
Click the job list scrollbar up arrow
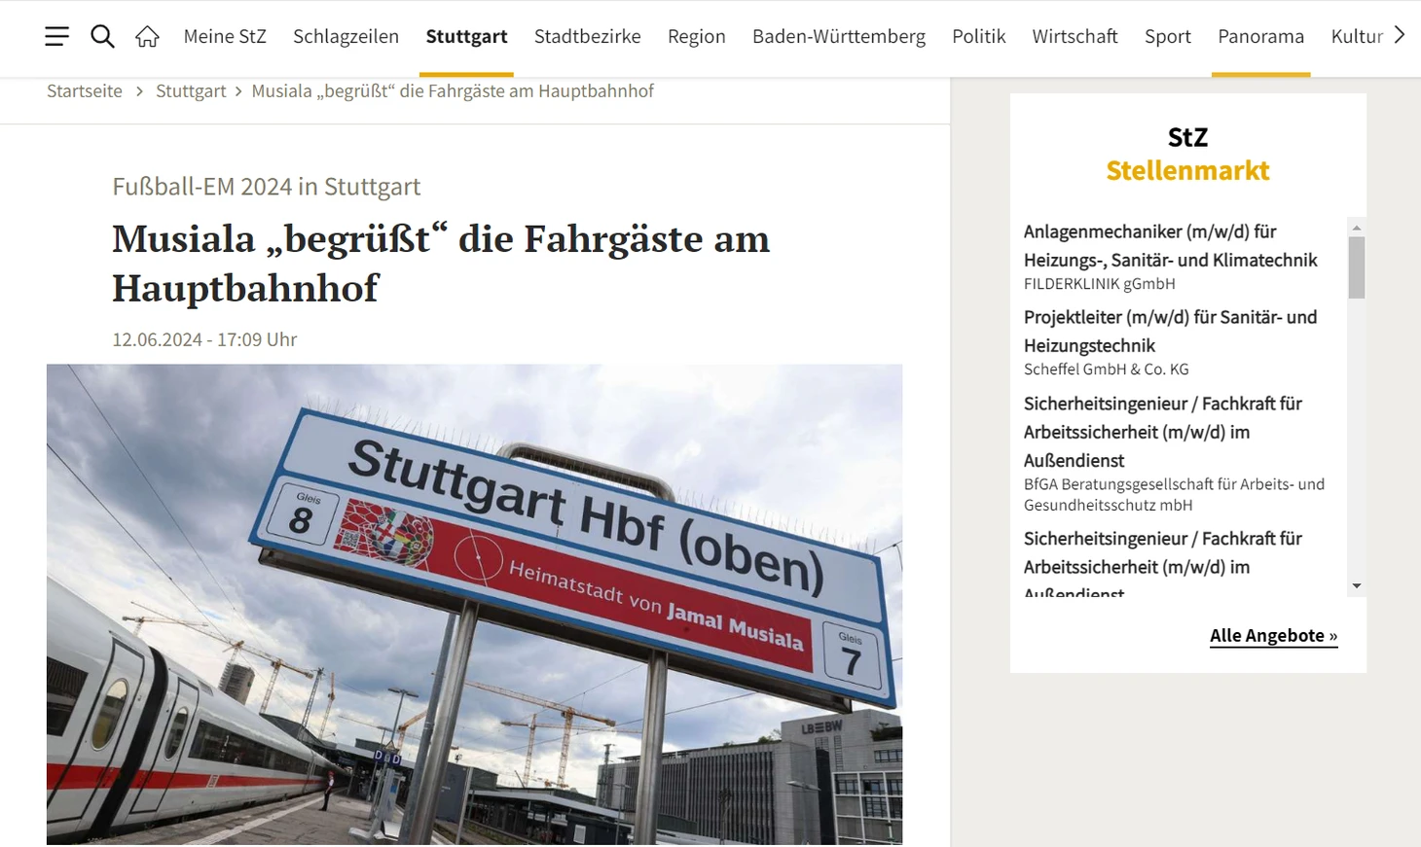pos(1357,228)
